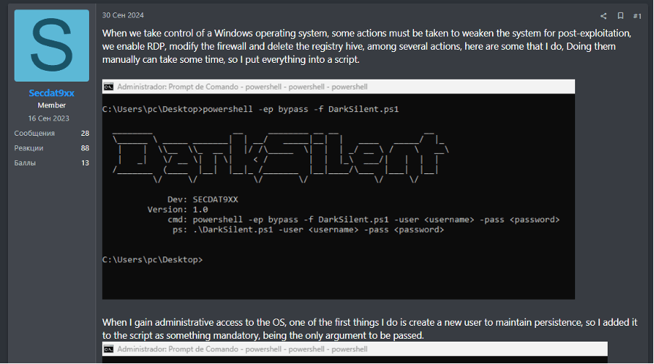Open the #1 post permalink
The image size is (654, 364).
click(x=637, y=15)
